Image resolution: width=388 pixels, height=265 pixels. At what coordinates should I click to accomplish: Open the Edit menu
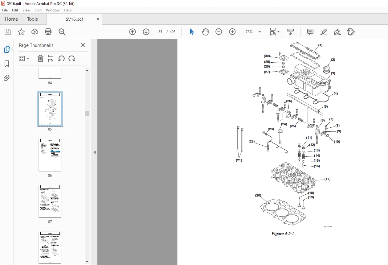(x=15, y=10)
